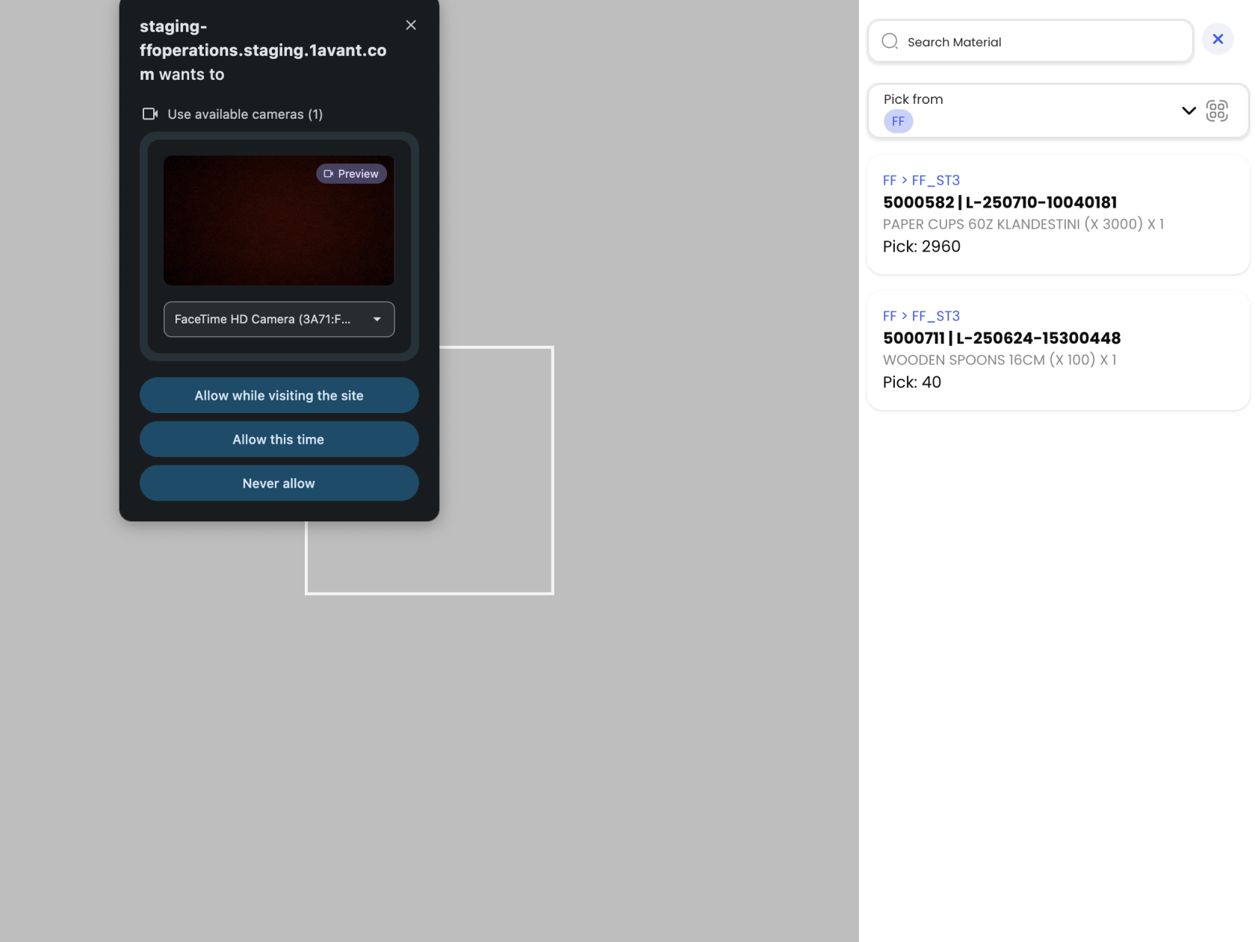
Task: Click the Allow this time button
Action: 279,439
